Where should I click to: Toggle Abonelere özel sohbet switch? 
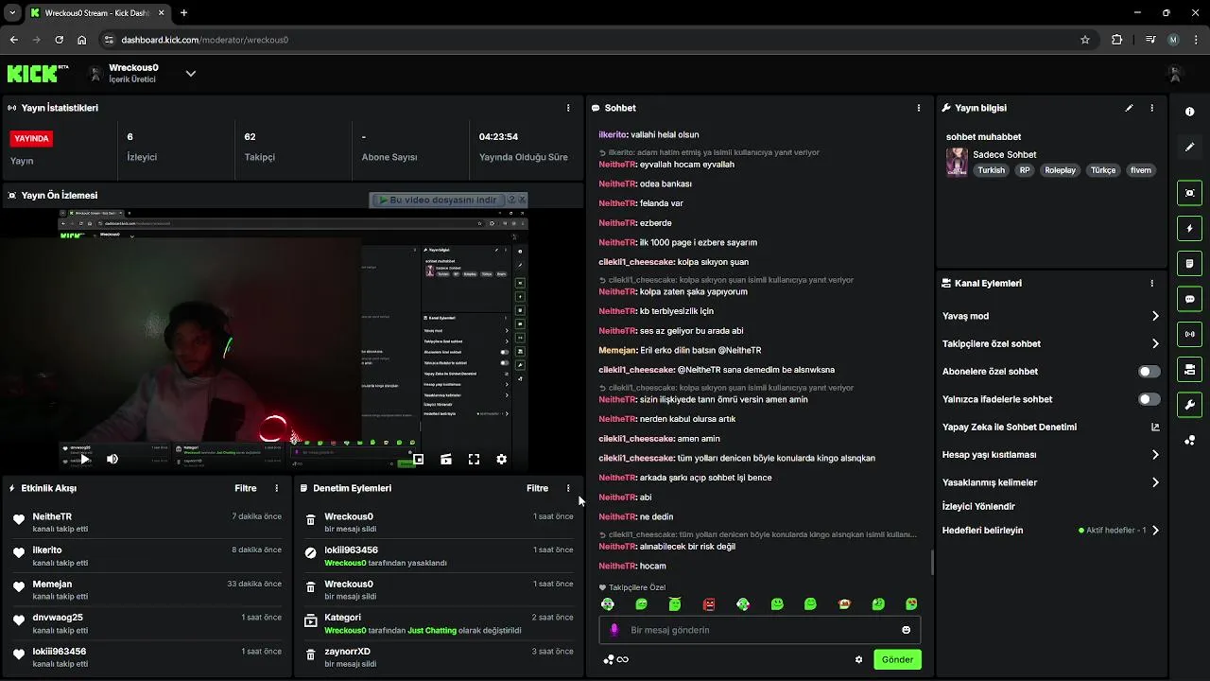[x=1149, y=372]
